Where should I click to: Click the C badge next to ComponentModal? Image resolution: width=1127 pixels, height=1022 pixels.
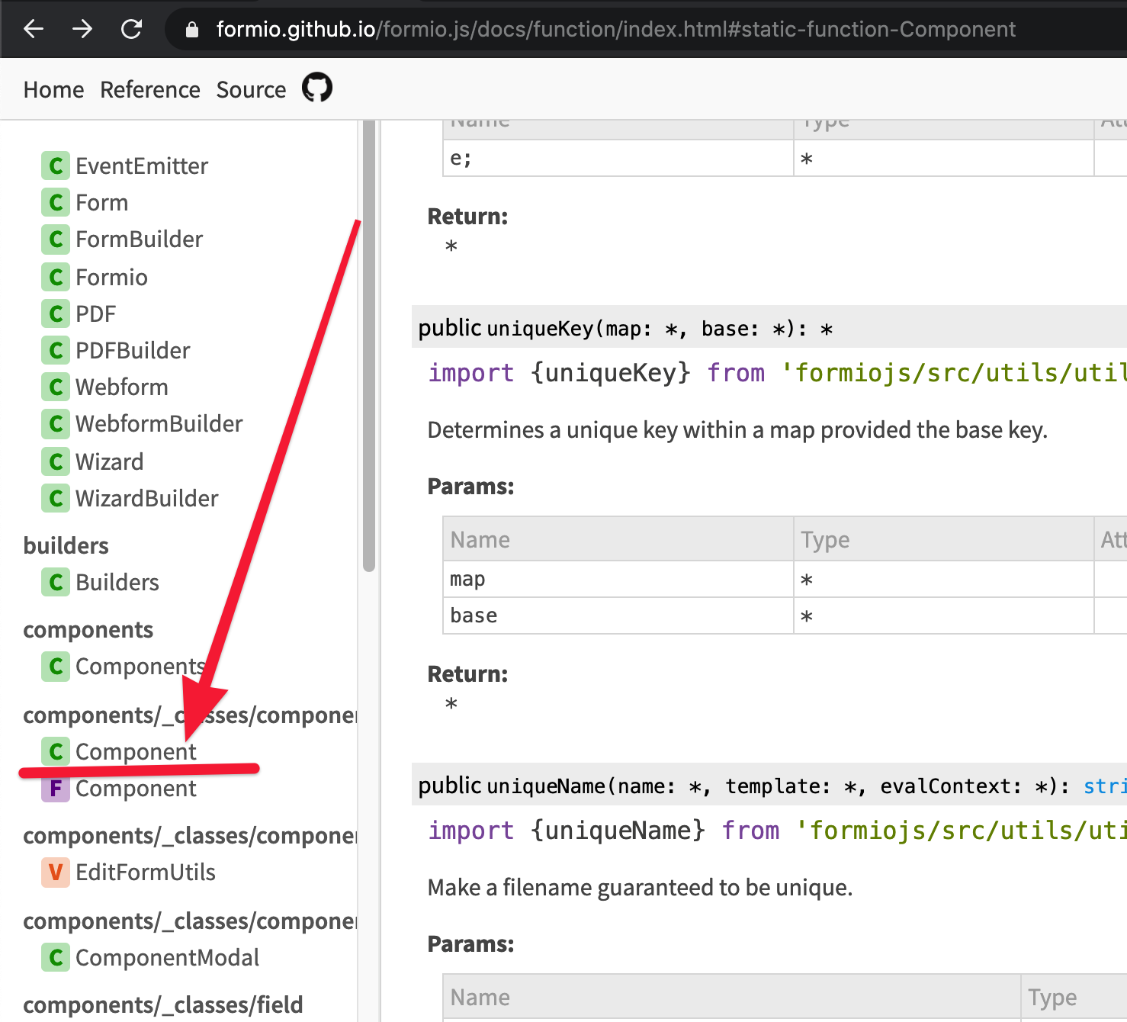coord(55,957)
